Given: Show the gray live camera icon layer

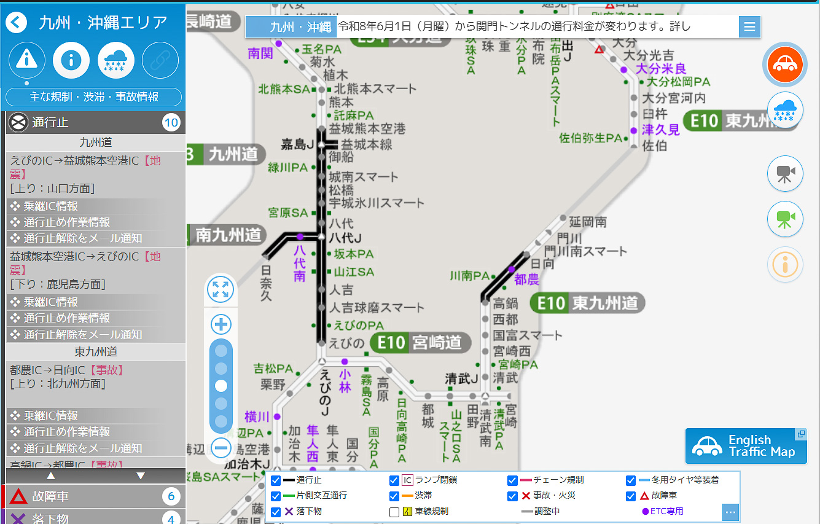Looking at the screenshot, I should click(785, 174).
